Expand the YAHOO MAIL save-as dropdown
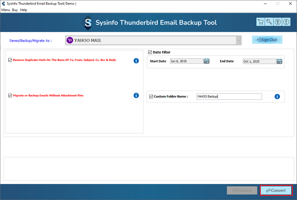 [238, 40]
